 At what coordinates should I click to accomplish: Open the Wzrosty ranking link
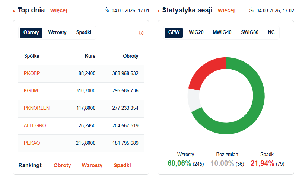92,165
